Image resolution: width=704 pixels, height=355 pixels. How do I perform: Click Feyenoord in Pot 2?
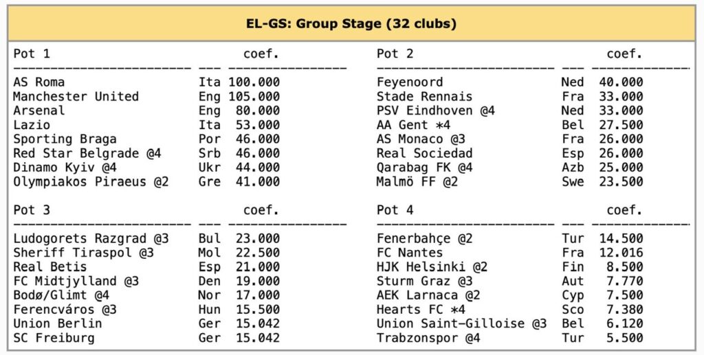pos(410,82)
